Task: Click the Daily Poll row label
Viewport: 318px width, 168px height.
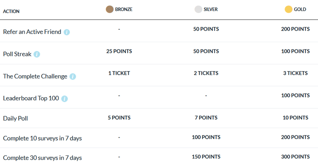Action: tap(16, 118)
